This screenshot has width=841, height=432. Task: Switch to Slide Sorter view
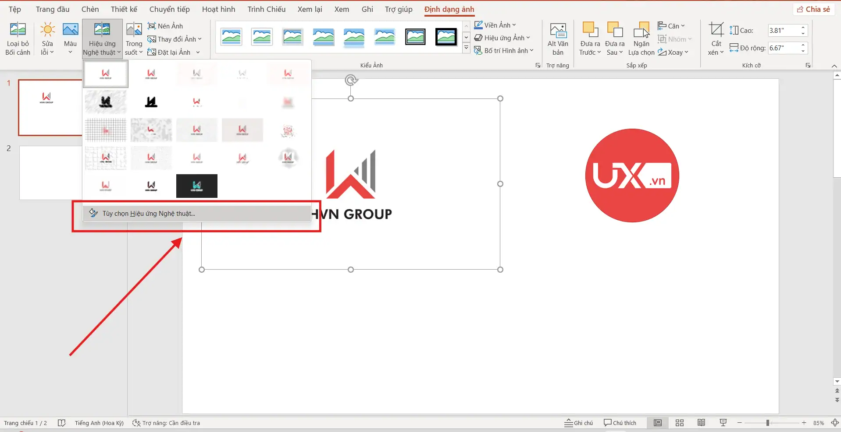tap(680, 423)
